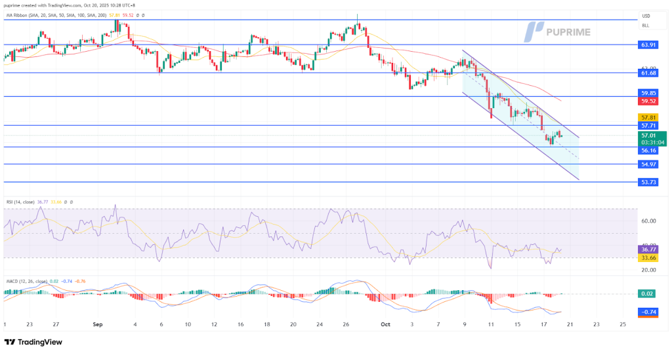Click the USD currency label
The width and height of the screenshot is (672, 353).
645,15
